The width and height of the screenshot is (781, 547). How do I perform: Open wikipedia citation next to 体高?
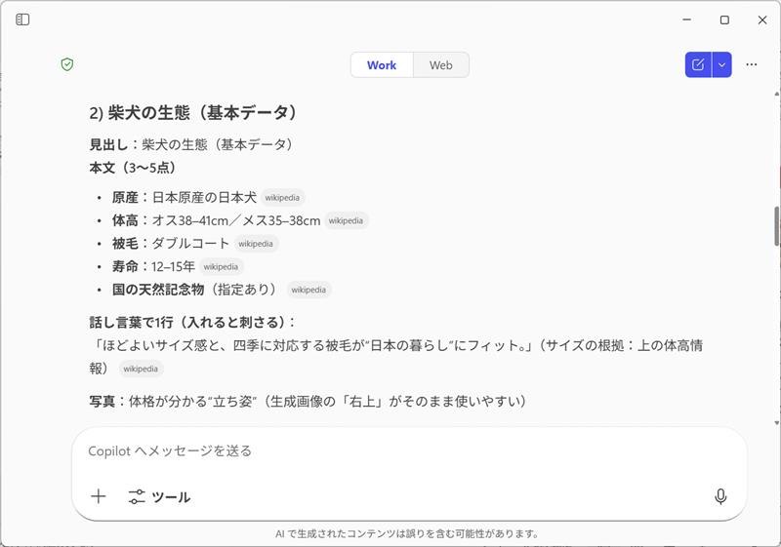(346, 220)
